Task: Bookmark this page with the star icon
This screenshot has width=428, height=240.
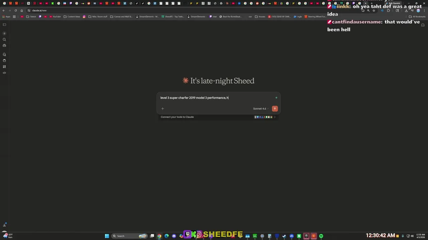Action: click(x=374, y=10)
